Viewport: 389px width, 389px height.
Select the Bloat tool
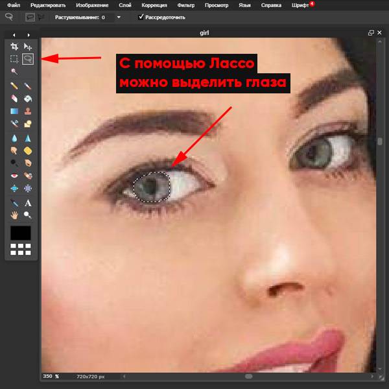[14, 189]
